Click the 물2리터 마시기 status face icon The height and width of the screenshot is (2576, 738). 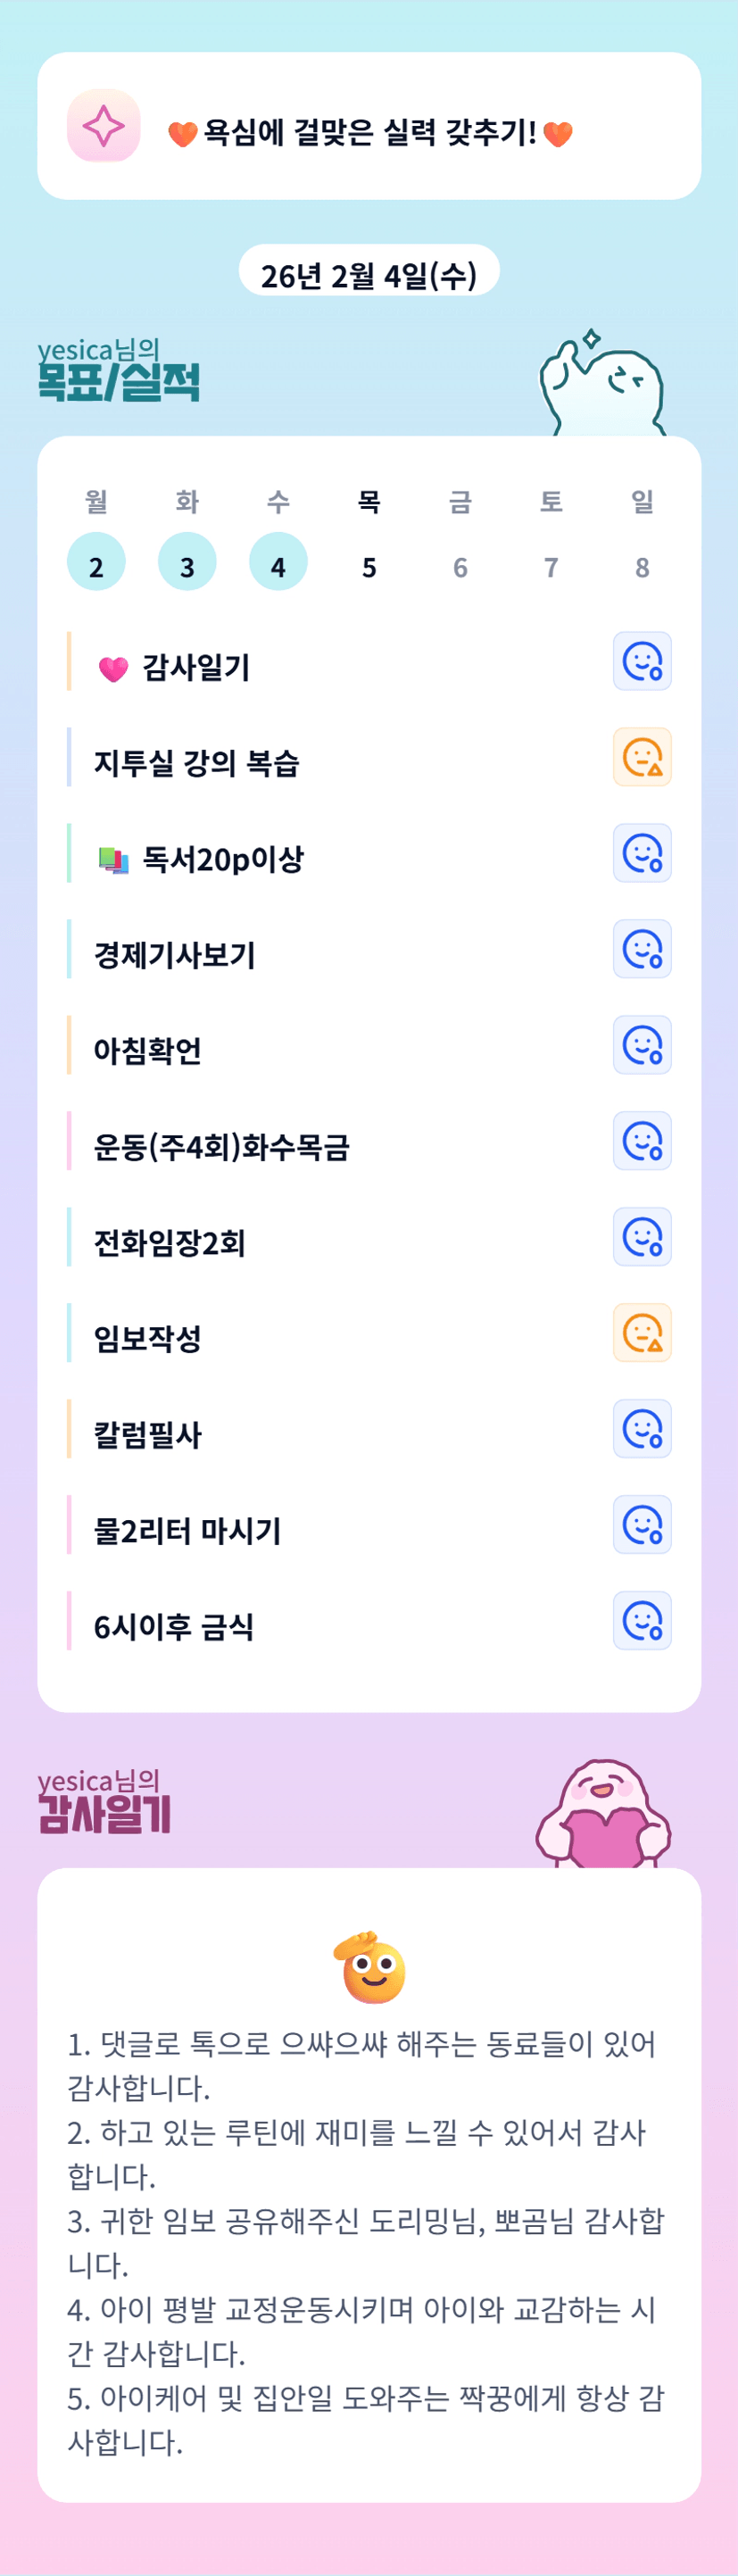(642, 1526)
